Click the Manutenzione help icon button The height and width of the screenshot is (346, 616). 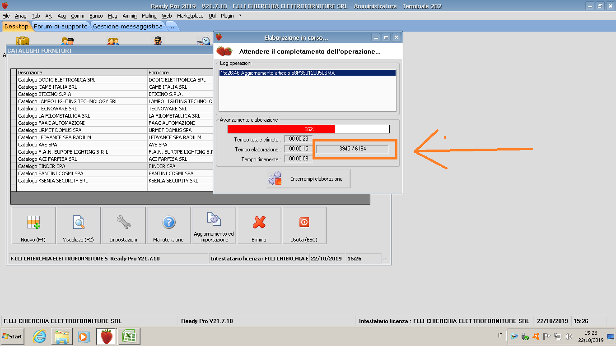pyautogui.click(x=169, y=225)
